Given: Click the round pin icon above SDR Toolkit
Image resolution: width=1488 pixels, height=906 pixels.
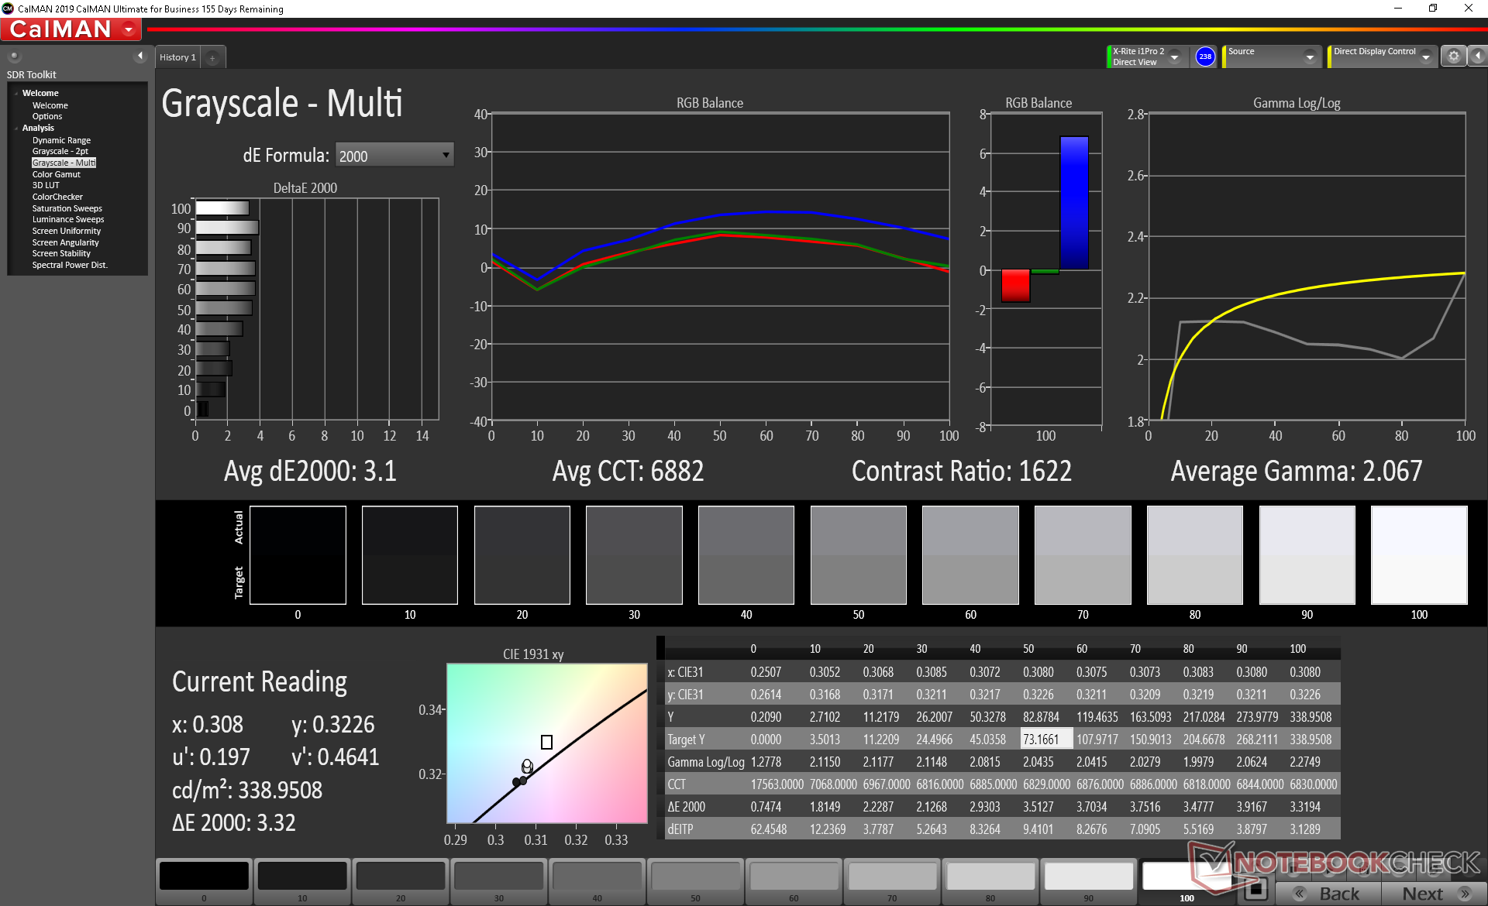Looking at the screenshot, I should point(14,56).
